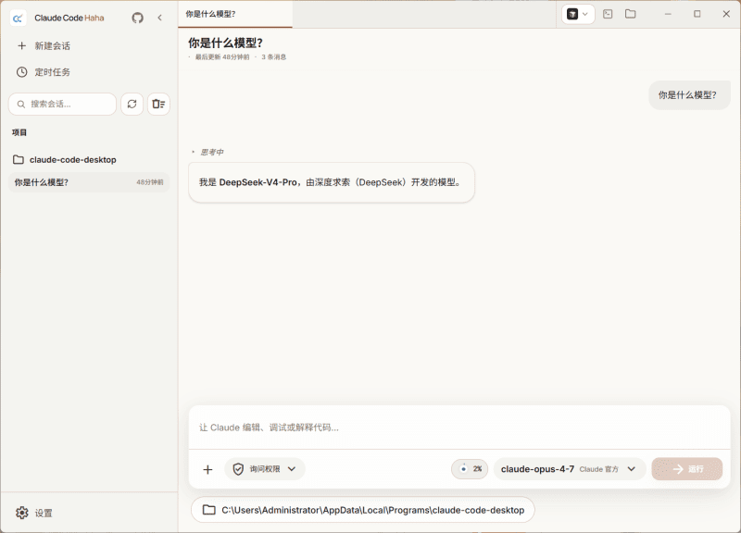Viewport: 741px width, 533px height.
Task: Click the user message bubble 你是什么模型?
Action: (689, 95)
